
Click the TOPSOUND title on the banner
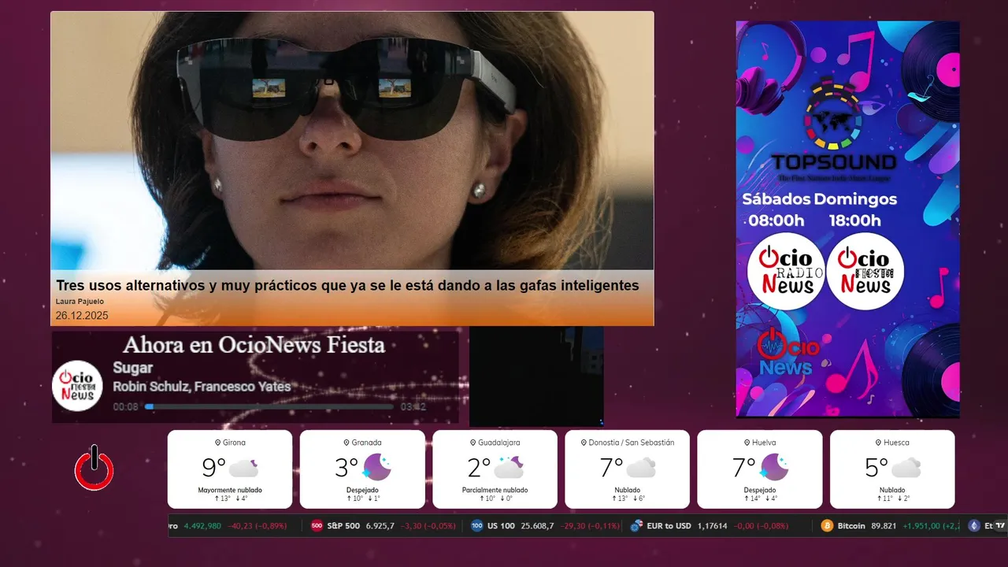[833, 162]
